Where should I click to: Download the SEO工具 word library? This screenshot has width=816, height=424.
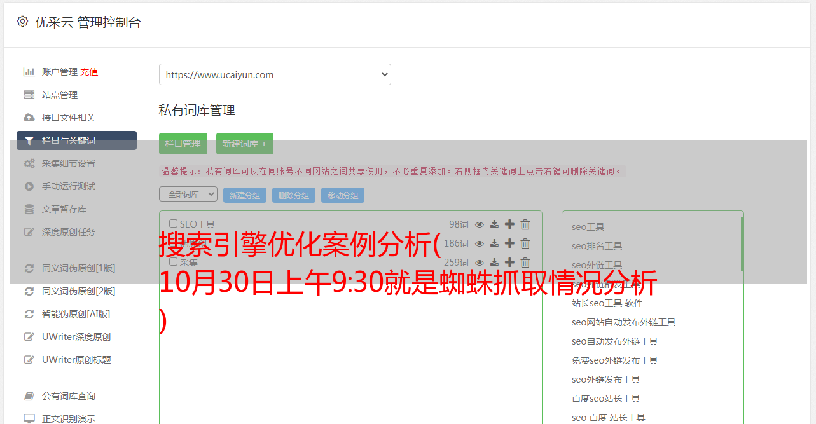494,224
